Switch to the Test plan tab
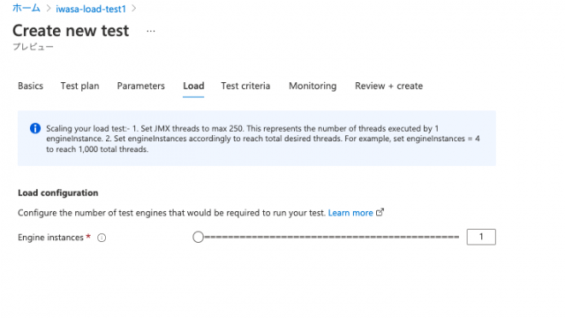 point(79,87)
